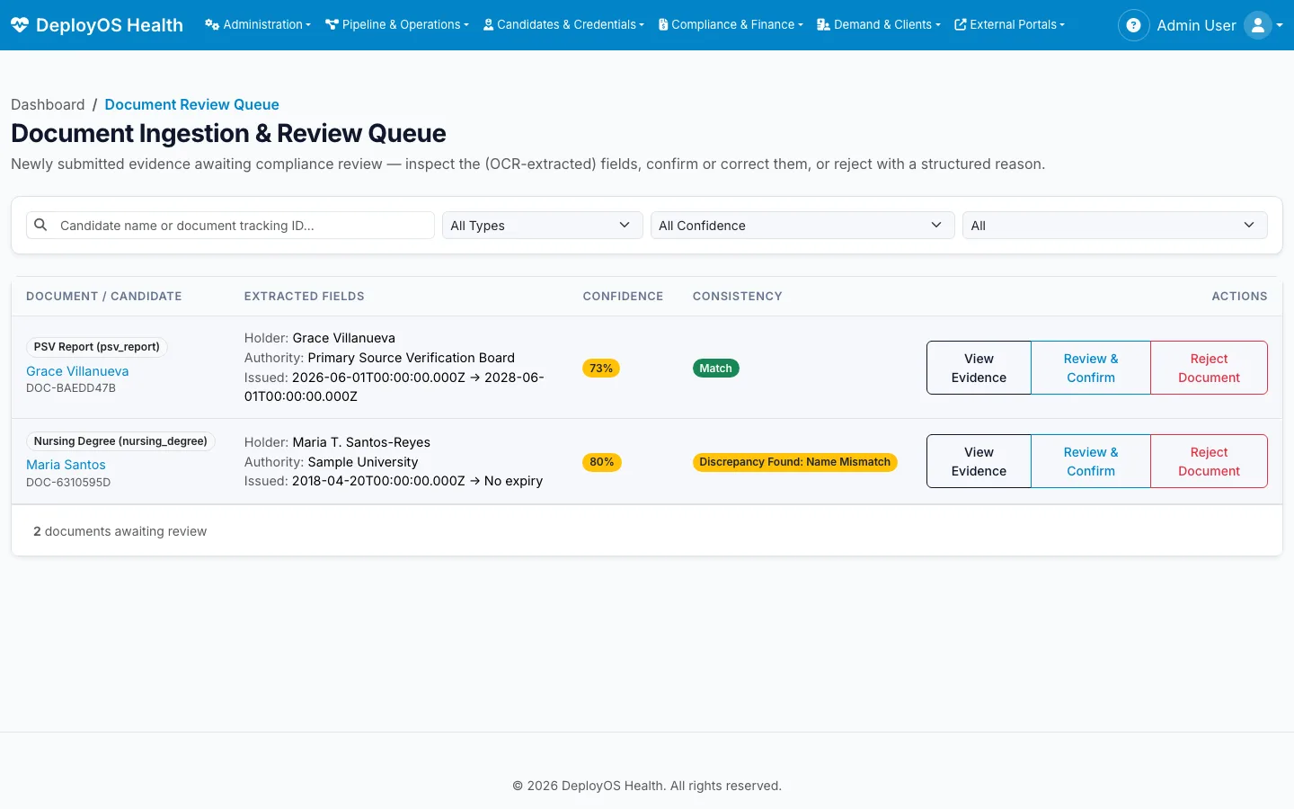
Task: Click the 73% confidence badge
Action: pos(601,368)
